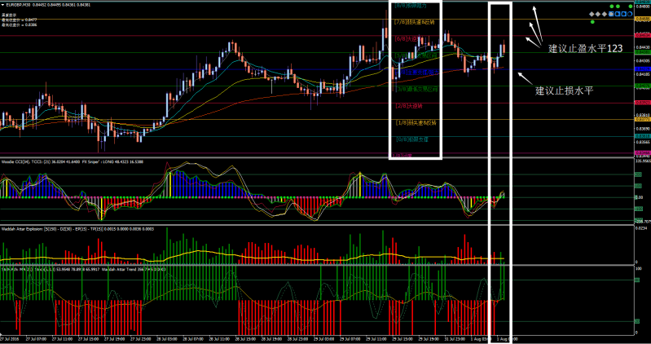
Task: Click the red [2/8] level label
Action: click(406, 105)
